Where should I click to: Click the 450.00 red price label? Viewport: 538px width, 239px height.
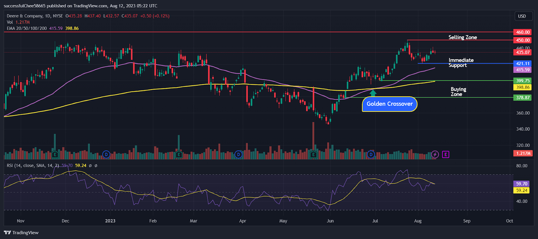click(523, 40)
